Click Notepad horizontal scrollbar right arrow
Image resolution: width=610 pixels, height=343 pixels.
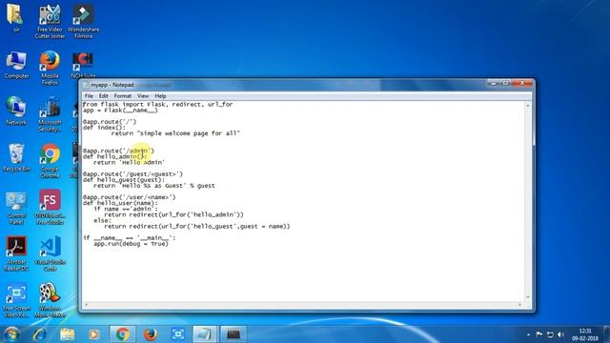520,305
